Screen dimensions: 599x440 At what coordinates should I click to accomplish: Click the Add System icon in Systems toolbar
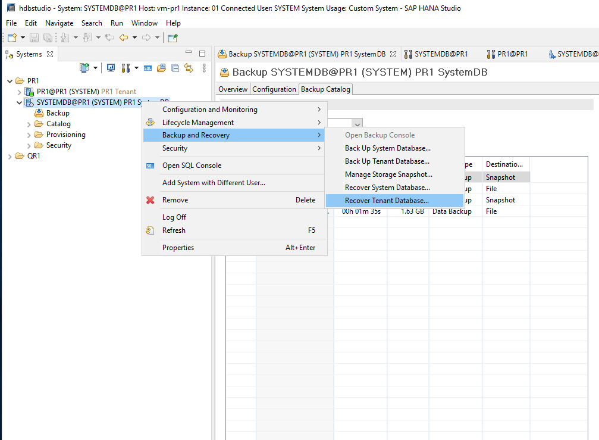[x=84, y=68]
